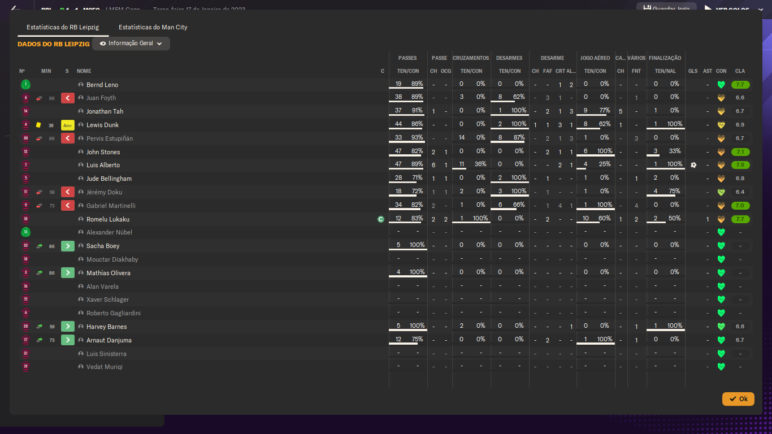
Task: Open Roberto Gagliardini's player name
Action: [x=114, y=313]
